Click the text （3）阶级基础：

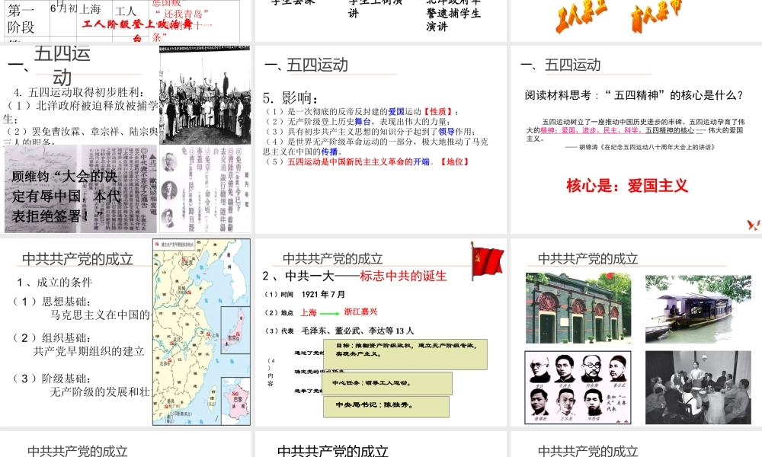click(52, 379)
